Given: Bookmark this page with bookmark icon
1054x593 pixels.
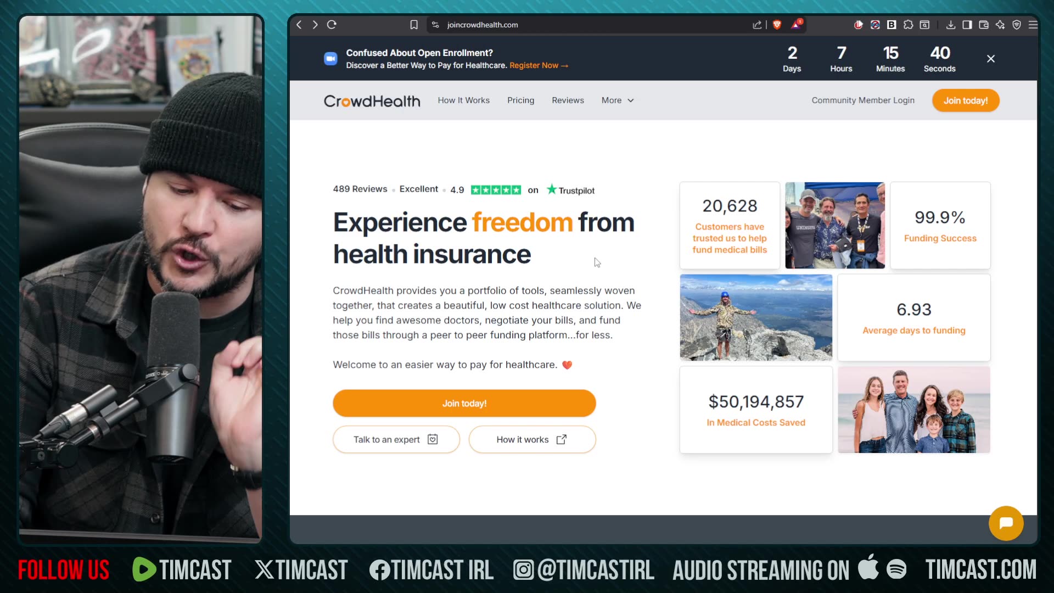Looking at the screenshot, I should pyautogui.click(x=414, y=25).
